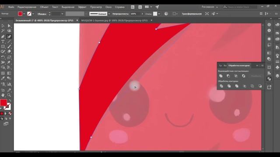Click the fill color swatch in Tools panel
Screen dimensions: 280x157
point(3,103)
